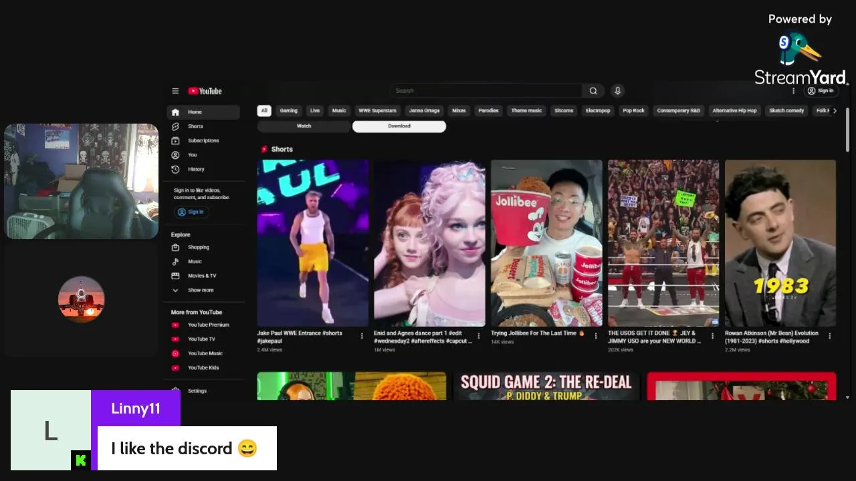Image resolution: width=856 pixels, height=481 pixels.
Task: Select the Parodies filter chip
Action: 488,111
